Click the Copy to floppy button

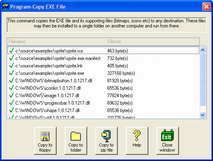coord(45,141)
